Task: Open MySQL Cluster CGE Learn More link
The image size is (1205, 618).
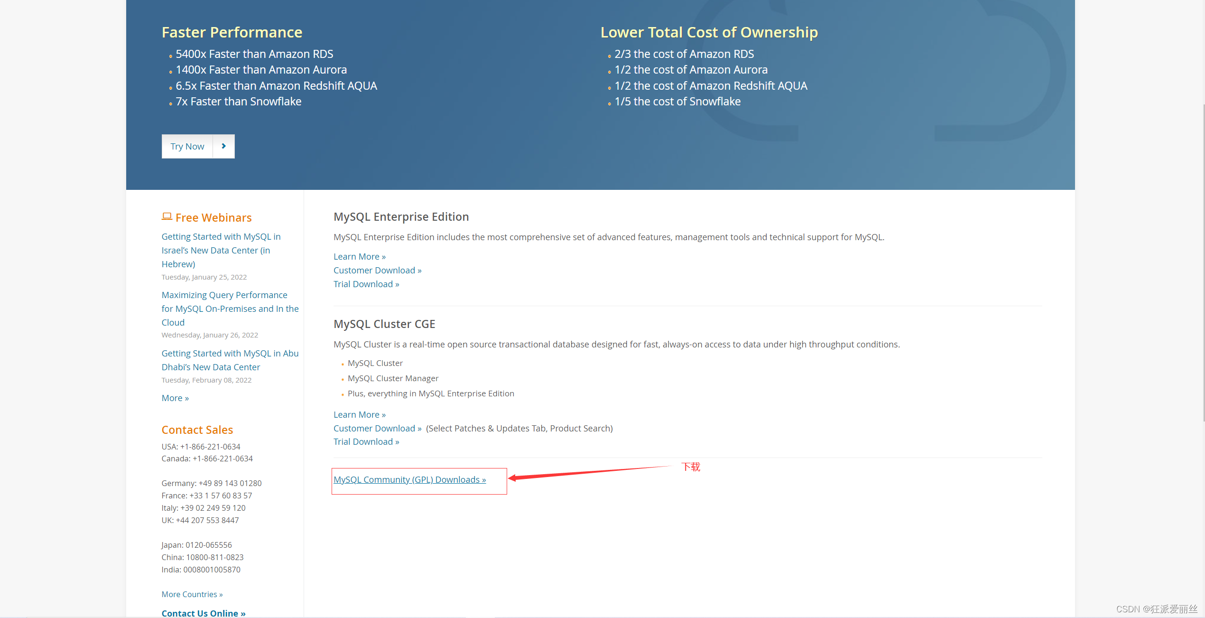Action: pyautogui.click(x=359, y=414)
